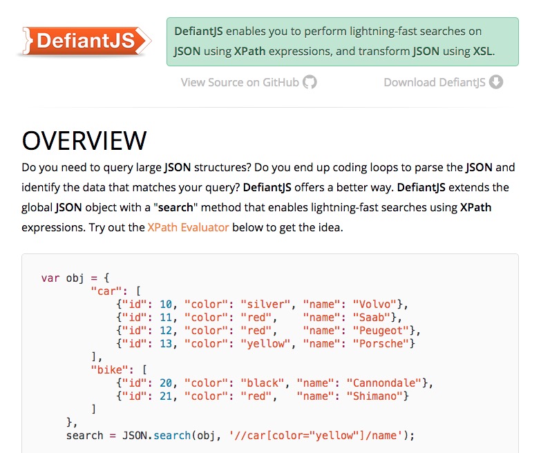Click the OVERVIEW heading

pos(84,141)
